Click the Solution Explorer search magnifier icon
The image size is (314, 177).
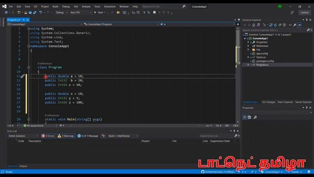point(309,30)
